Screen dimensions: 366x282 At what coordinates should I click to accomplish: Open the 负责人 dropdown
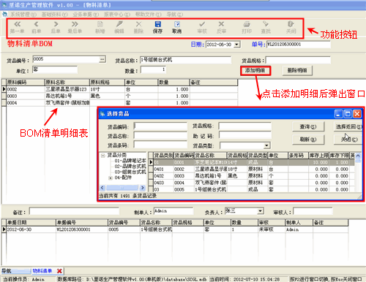point(261,211)
